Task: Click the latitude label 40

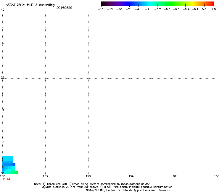Action: (x=2, y=10)
